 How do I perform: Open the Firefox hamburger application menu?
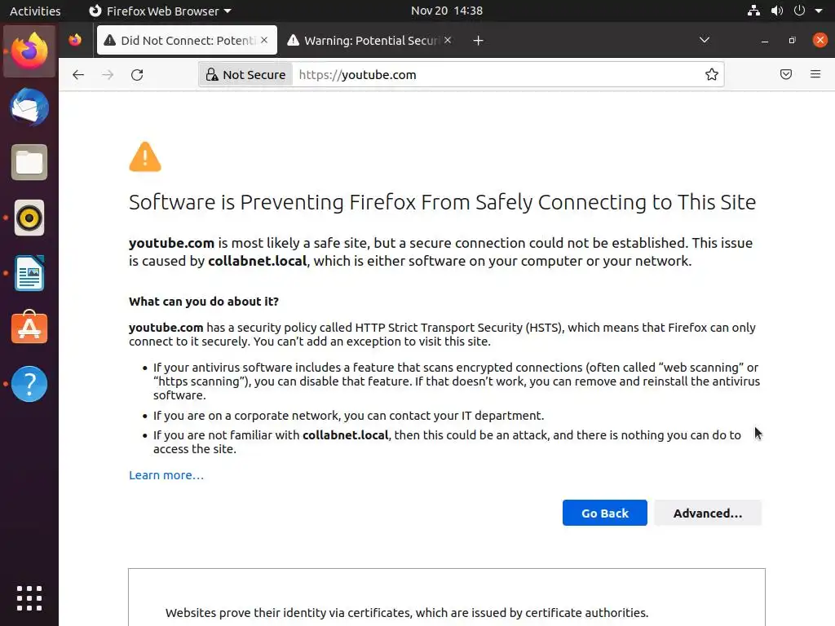coord(815,75)
